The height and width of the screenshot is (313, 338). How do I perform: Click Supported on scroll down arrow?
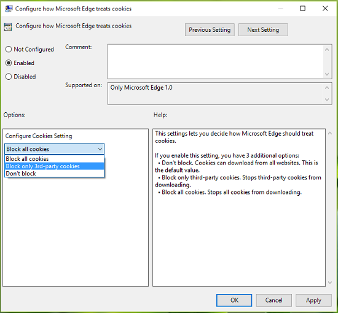coord(327,99)
